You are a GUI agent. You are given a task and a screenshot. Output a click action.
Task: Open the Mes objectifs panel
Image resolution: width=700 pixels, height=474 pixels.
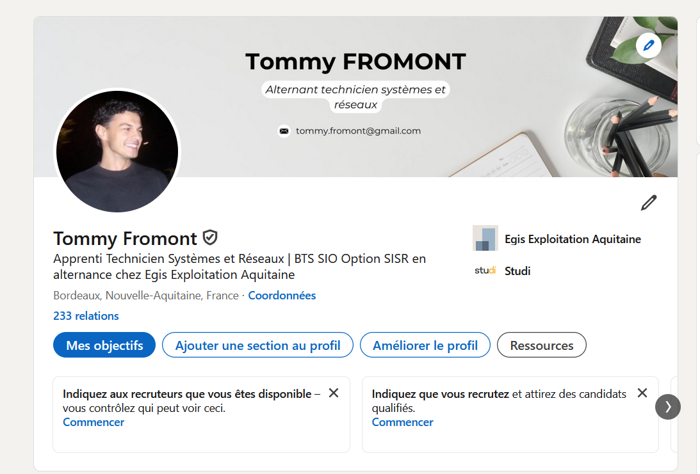(x=104, y=345)
